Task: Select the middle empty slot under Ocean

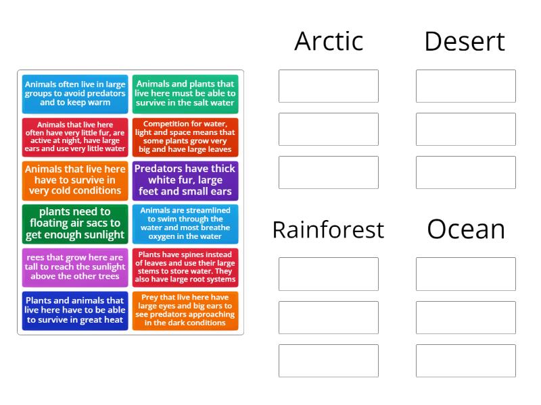Action: tap(466, 317)
